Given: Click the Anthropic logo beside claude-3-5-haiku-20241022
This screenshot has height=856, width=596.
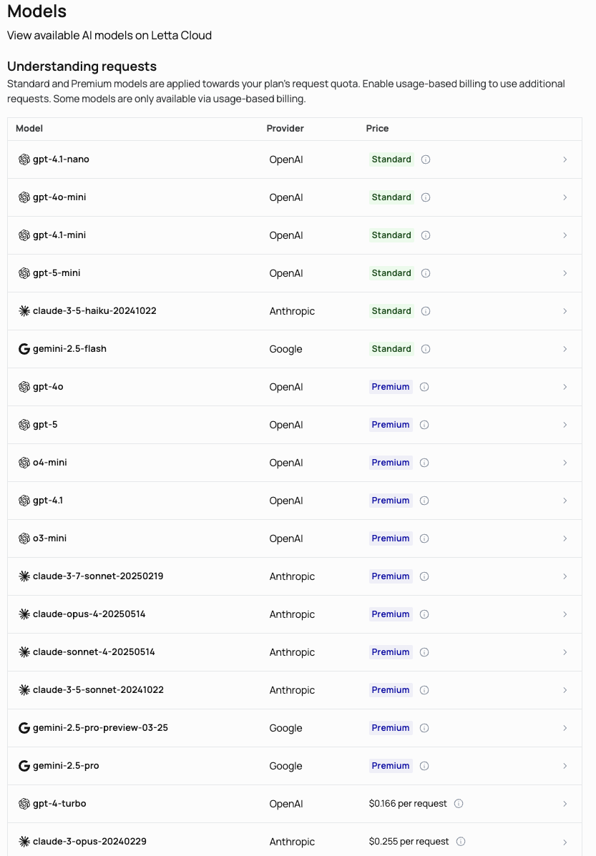Looking at the screenshot, I should [x=24, y=311].
